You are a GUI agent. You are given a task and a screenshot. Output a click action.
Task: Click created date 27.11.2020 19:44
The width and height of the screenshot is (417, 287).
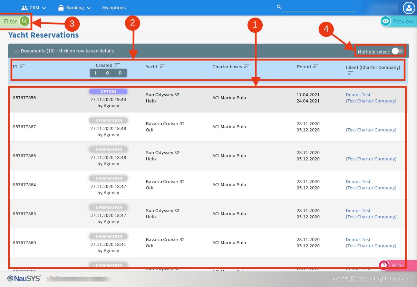108,100
